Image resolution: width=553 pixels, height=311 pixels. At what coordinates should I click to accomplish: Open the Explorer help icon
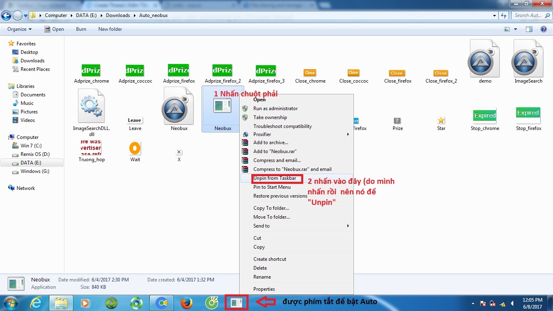click(x=544, y=29)
